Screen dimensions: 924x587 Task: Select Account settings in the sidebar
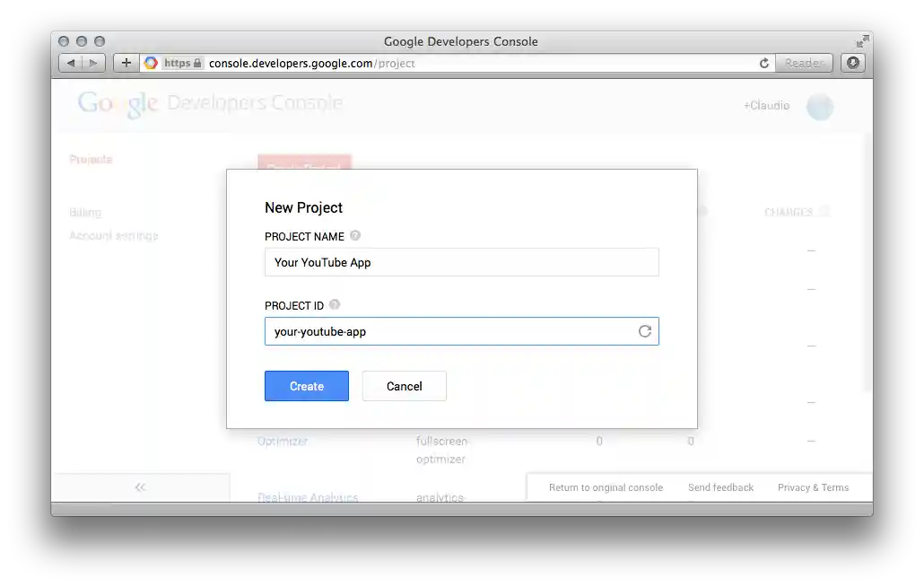(x=114, y=236)
